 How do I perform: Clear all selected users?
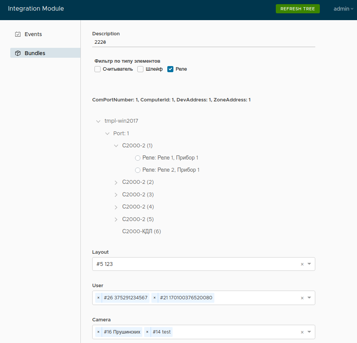302,298
